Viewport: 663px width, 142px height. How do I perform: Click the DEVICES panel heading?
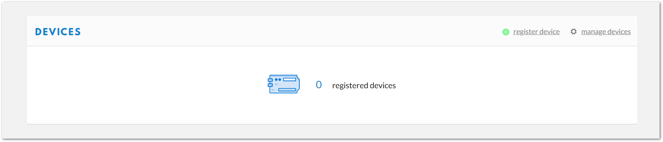(58, 32)
